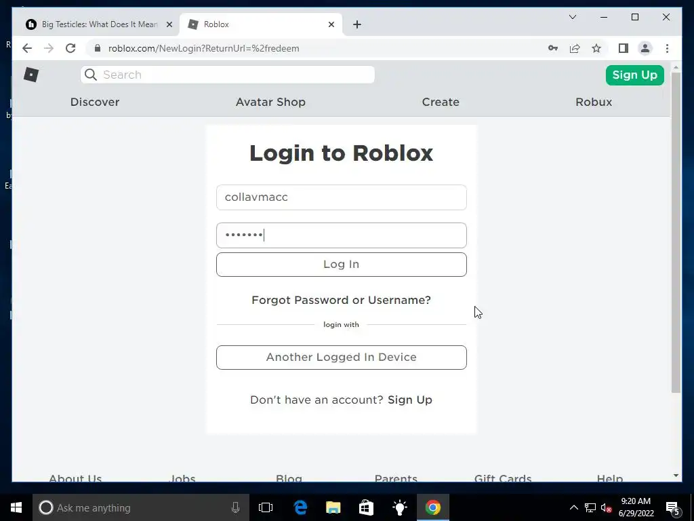Open the Windows Start menu
694x521 pixels.
click(x=16, y=507)
